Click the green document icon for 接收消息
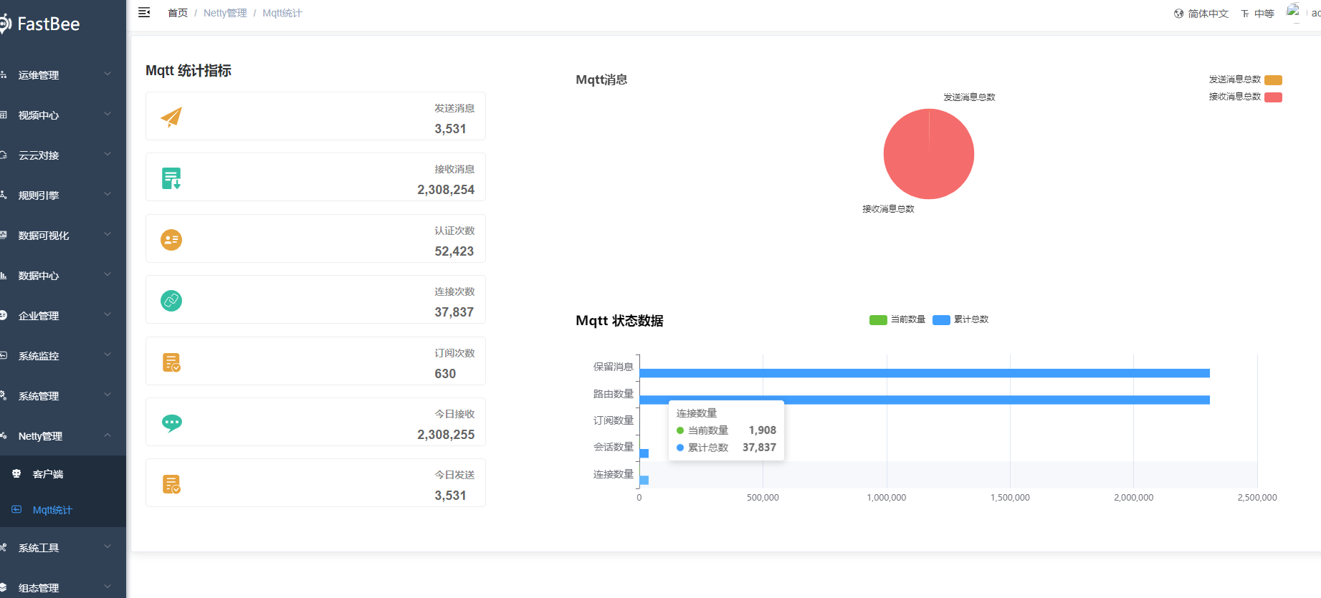This screenshot has width=1321, height=598. pos(171,178)
